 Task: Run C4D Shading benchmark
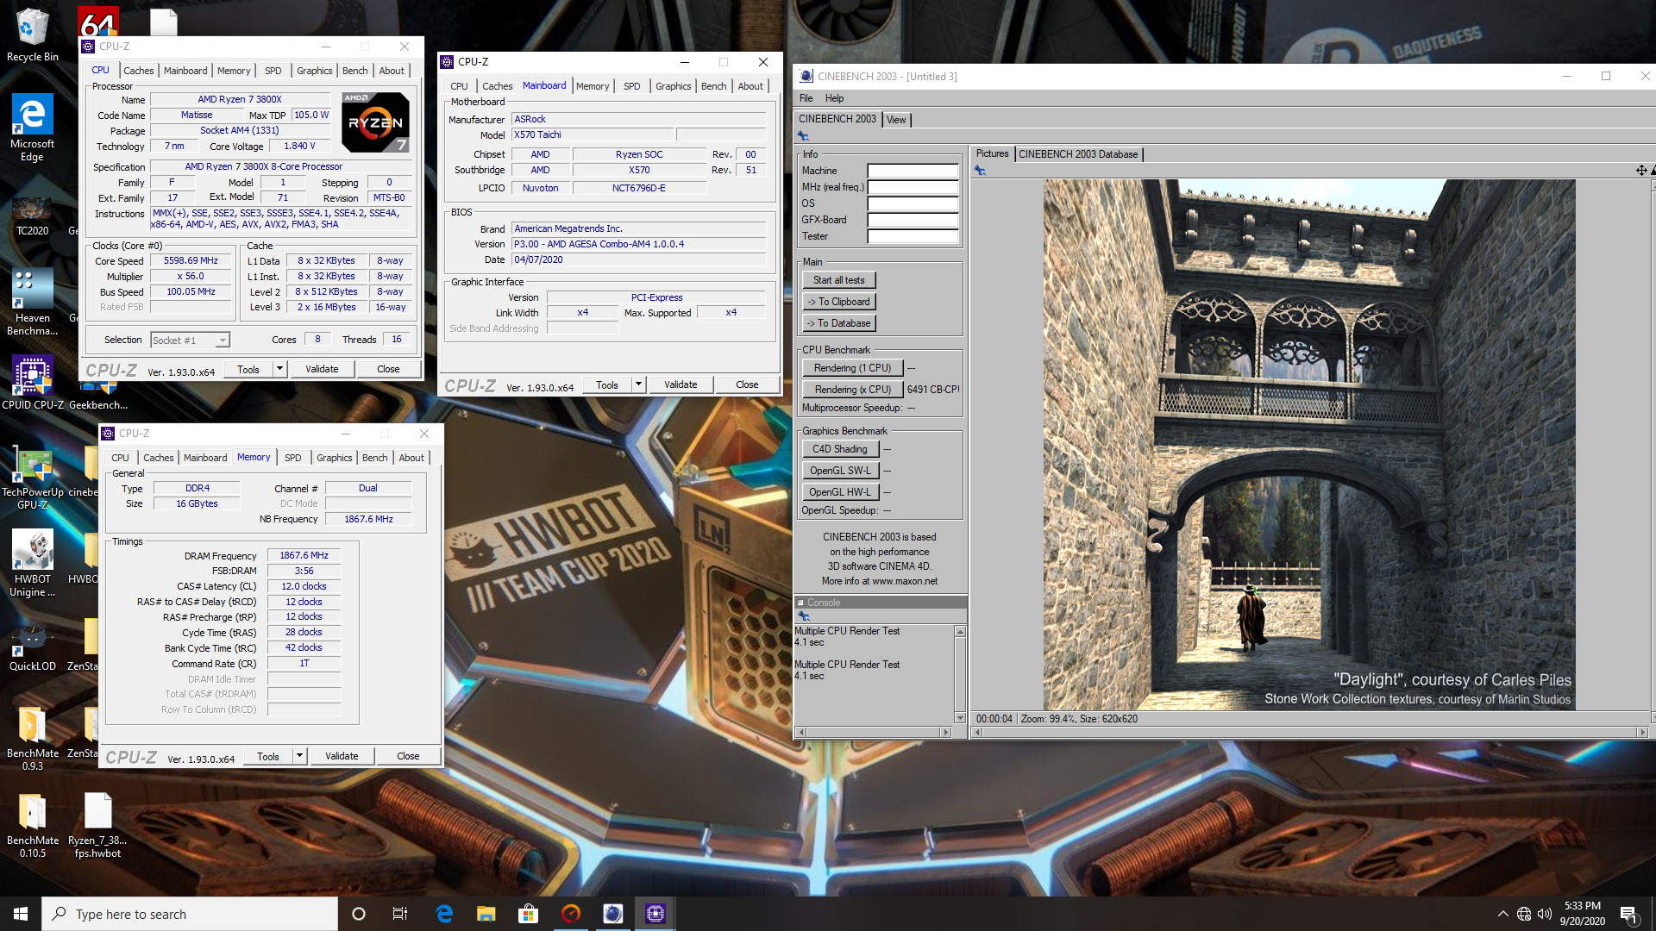click(x=840, y=449)
